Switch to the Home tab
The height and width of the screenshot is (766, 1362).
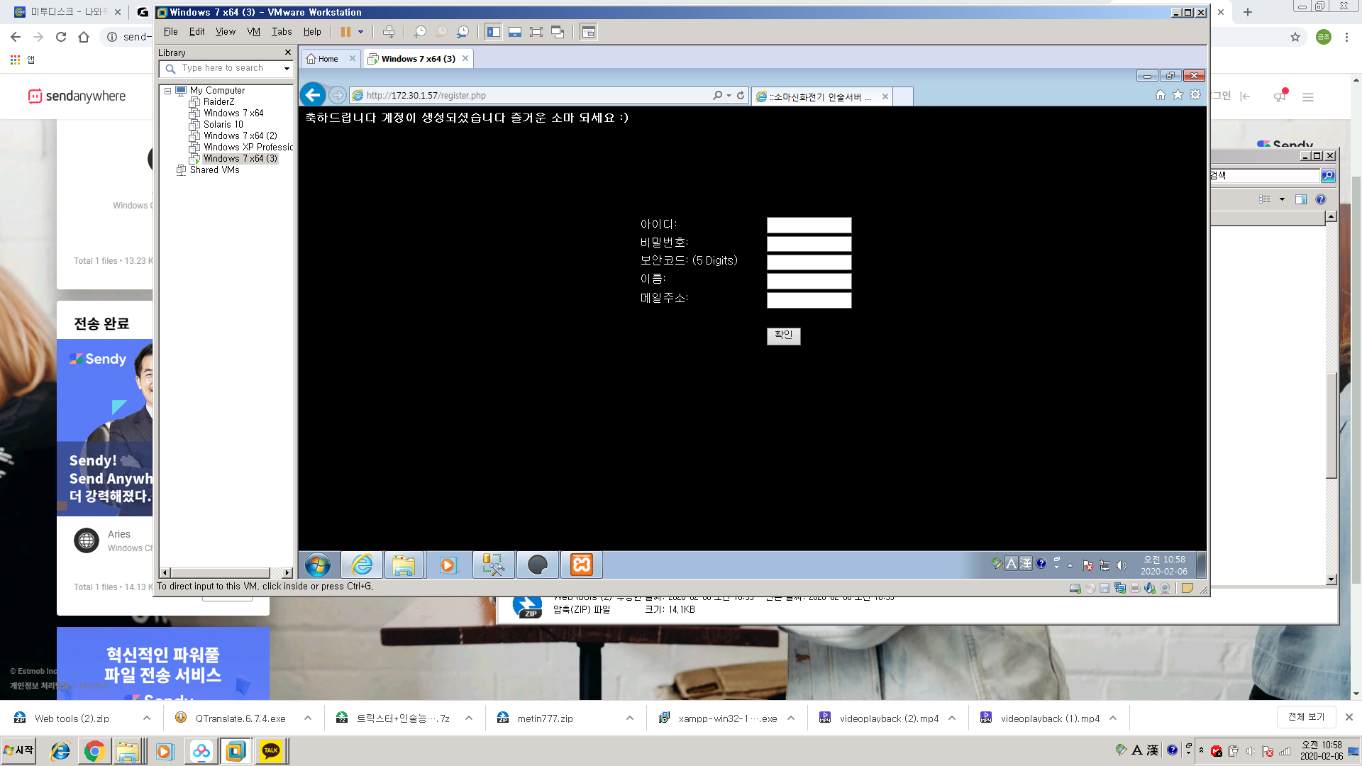click(x=327, y=58)
